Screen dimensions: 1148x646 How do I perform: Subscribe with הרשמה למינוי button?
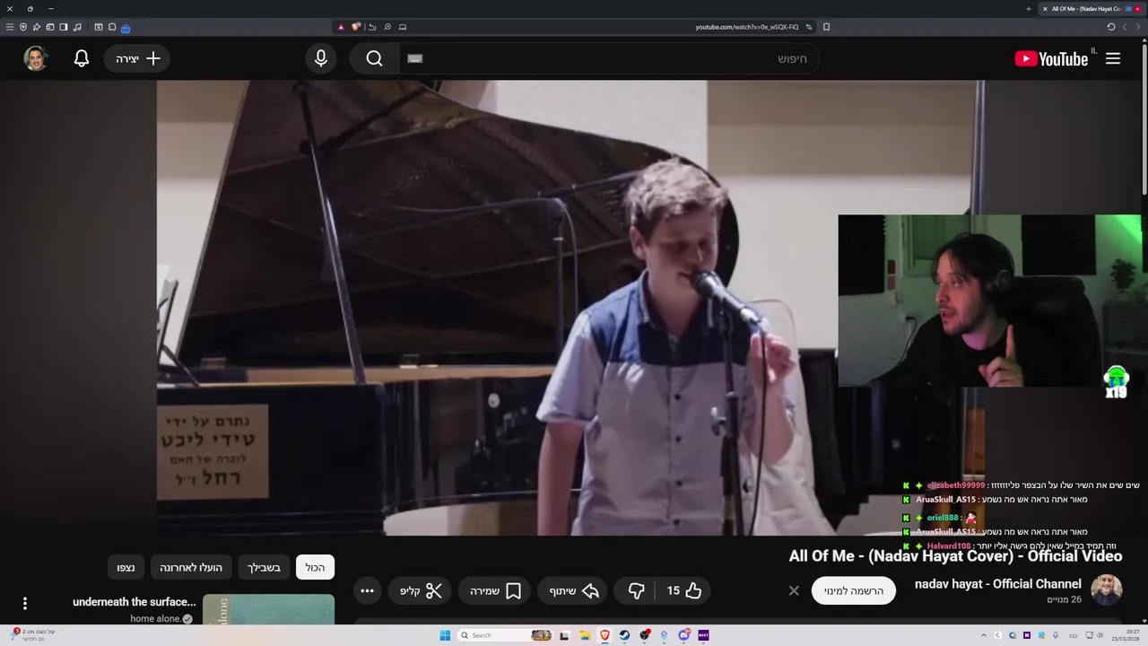tap(854, 590)
